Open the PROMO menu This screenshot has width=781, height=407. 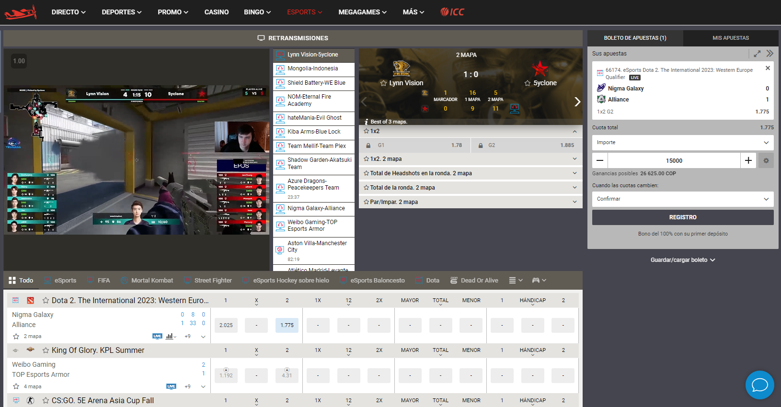coord(173,12)
